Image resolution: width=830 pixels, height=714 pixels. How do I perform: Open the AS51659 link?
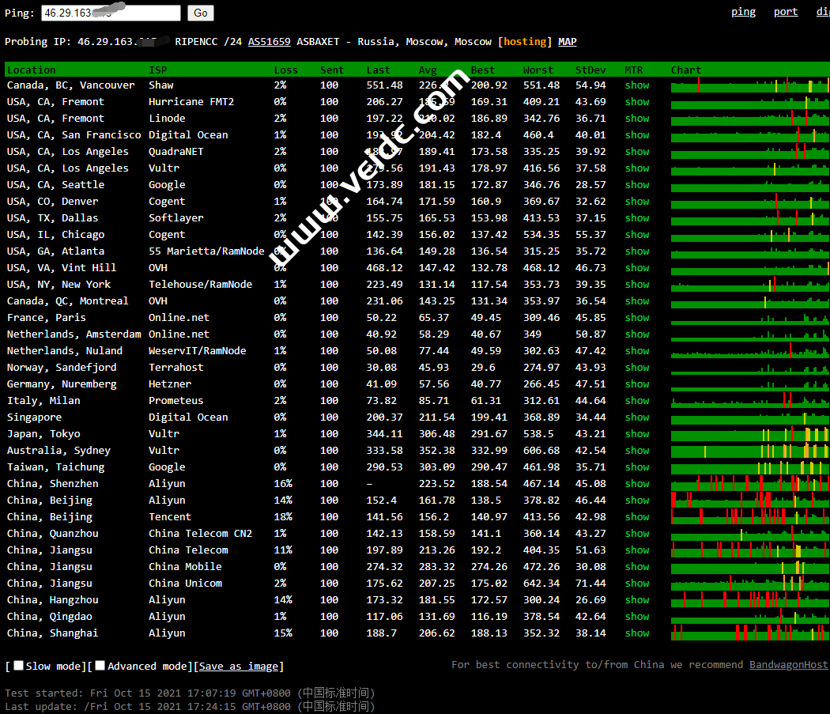click(269, 42)
